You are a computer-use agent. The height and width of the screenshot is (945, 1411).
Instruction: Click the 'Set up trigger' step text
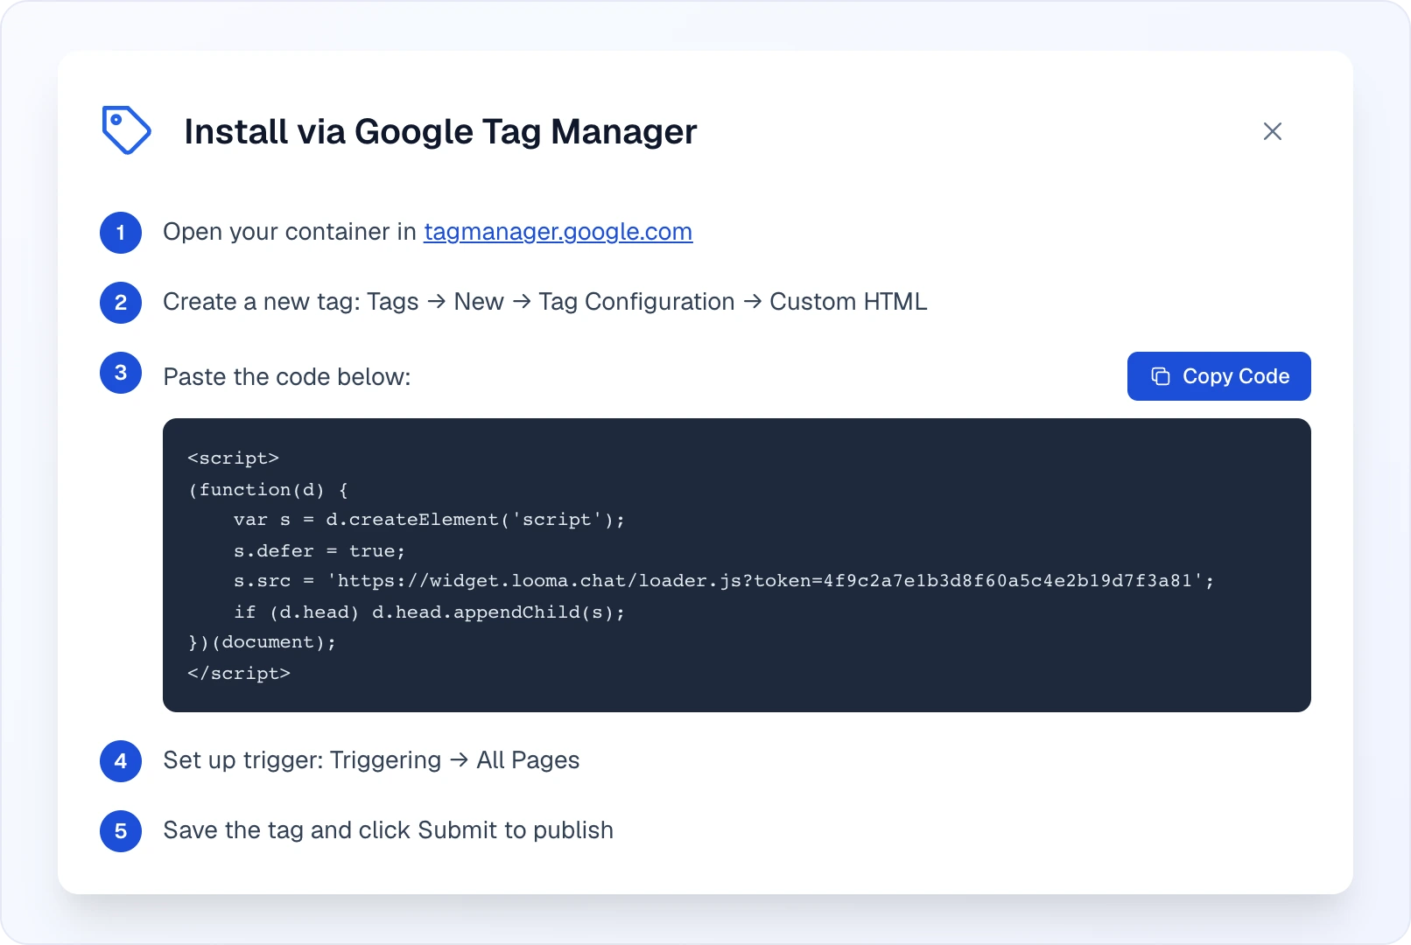tap(371, 760)
